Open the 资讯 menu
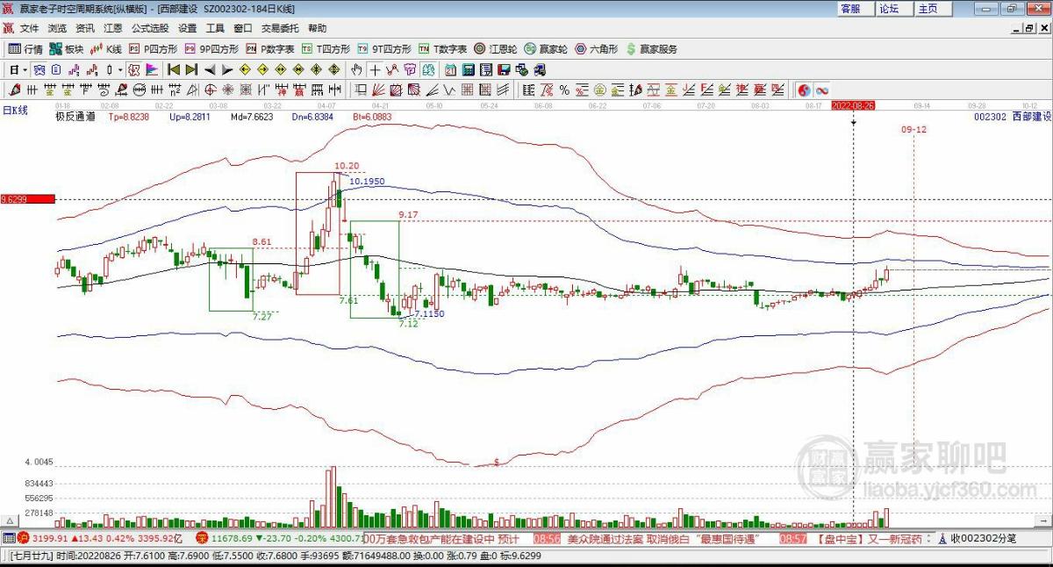1053x567 pixels. (85, 28)
